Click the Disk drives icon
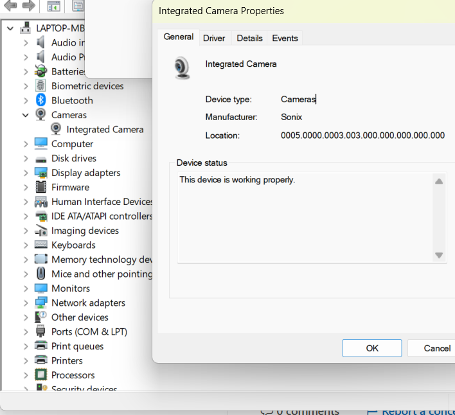The image size is (455, 415). (40, 159)
